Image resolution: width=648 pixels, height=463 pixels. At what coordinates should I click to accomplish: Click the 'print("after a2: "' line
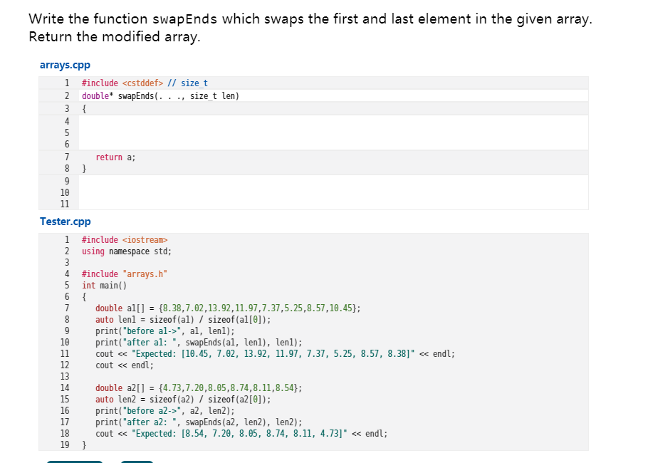pos(199,422)
